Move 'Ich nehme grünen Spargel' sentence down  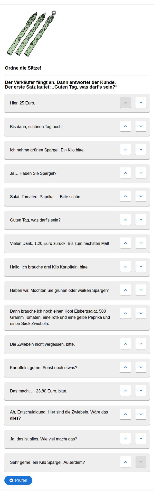[x=141, y=149]
